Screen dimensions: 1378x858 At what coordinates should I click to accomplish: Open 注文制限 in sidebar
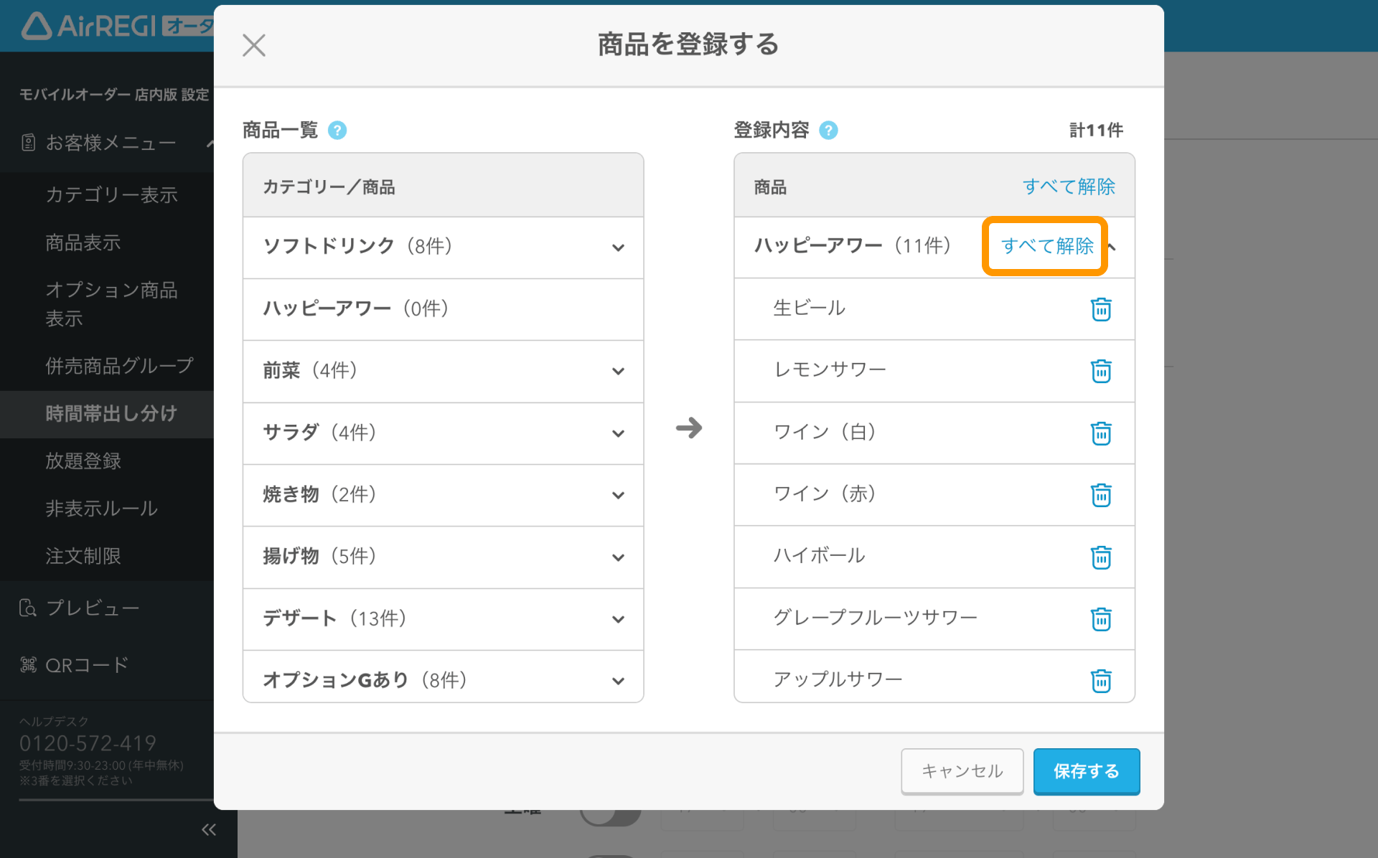(83, 556)
